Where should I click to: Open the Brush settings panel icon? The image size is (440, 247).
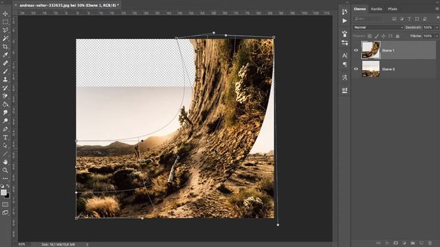point(344,43)
